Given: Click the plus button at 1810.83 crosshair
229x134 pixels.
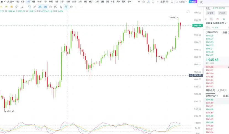Looking at the screenshot, I should pos(191,75).
